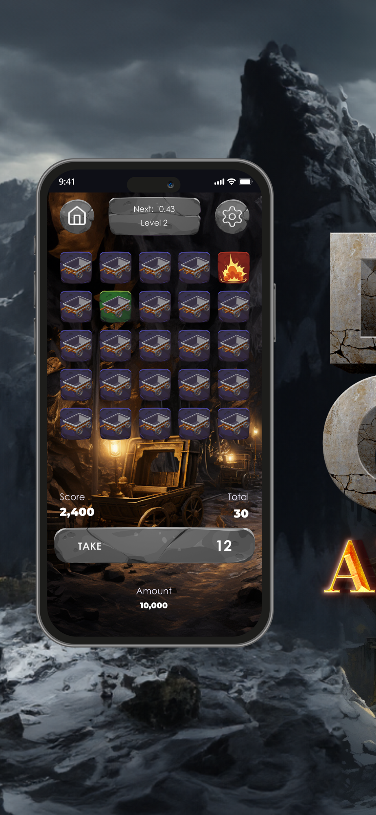Reveal the tile left of the explosion tile
This screenshot has width=376, height=815.
coord(194,267)
